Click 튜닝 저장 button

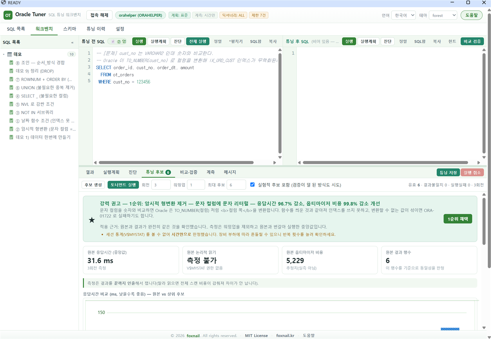tap(448, 172)
